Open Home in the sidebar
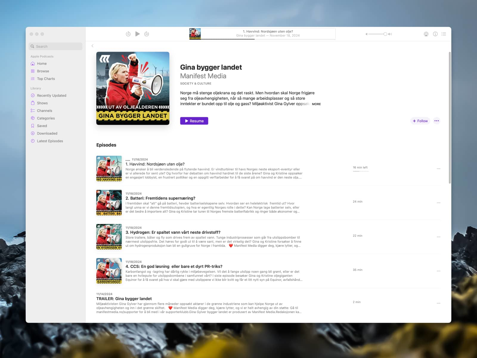 tap(42, 64)
